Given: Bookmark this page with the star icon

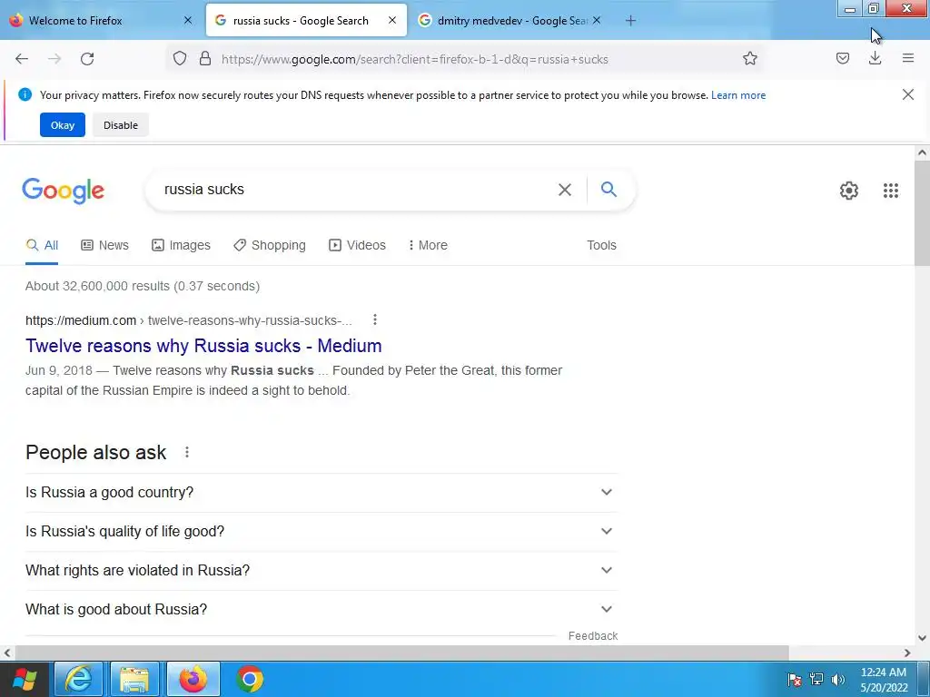Looking at the screenshot, I should coord(749,58).
